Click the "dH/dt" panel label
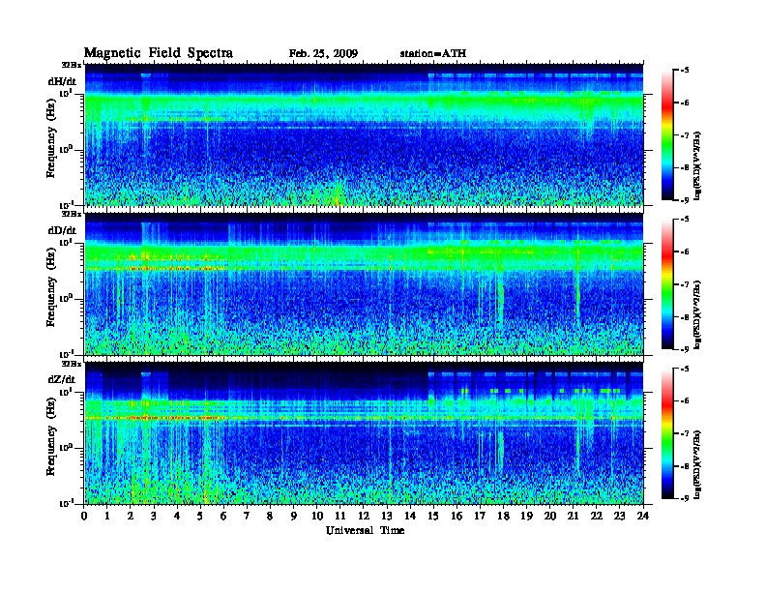 pyautogui.click(x=62, y=81)
